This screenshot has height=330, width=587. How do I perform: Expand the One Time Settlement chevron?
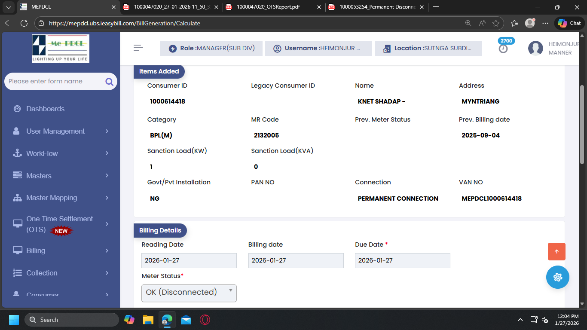pyautogui.click(x=107, y=224)
